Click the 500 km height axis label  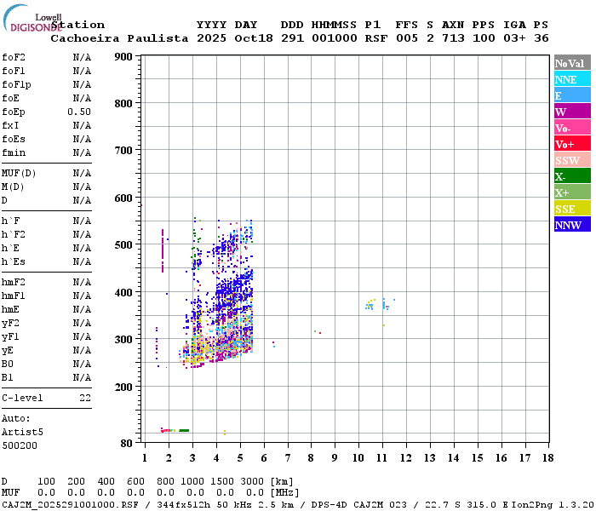tap(123, 245)
